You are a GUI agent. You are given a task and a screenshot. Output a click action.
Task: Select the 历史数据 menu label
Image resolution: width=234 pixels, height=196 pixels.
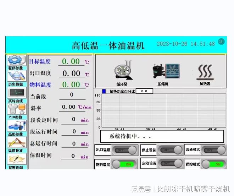[16, 84]
